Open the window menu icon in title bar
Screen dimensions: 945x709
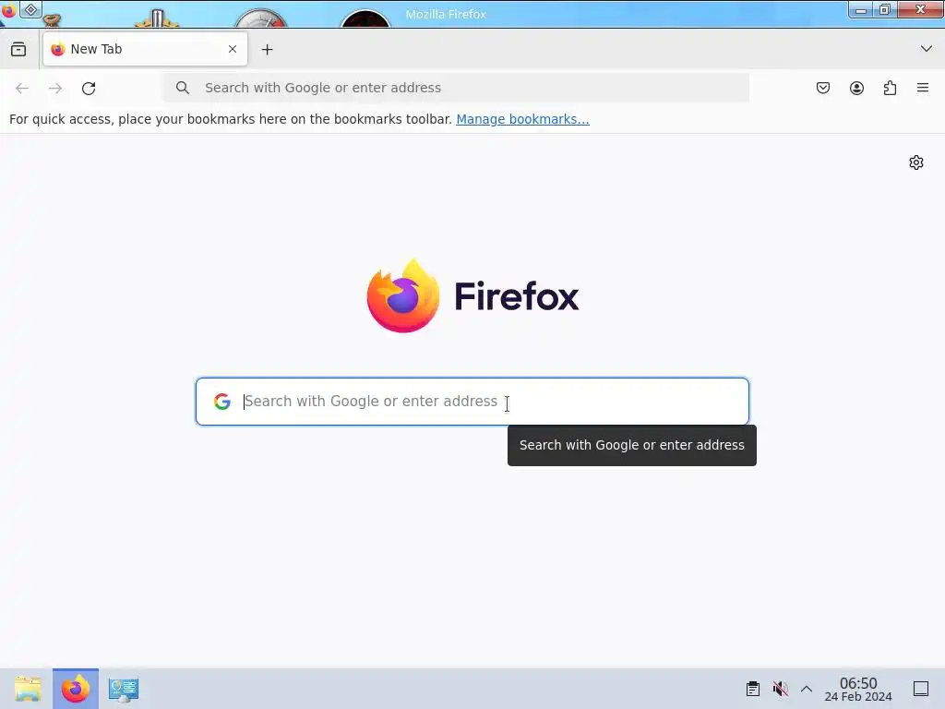pos(8,10)
